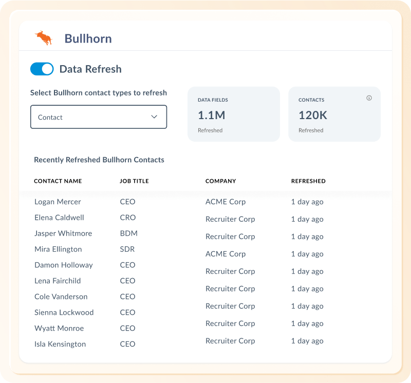411x383 pixels.
Task: Click the JOB TITLE column header
Action: coord(134,181)
